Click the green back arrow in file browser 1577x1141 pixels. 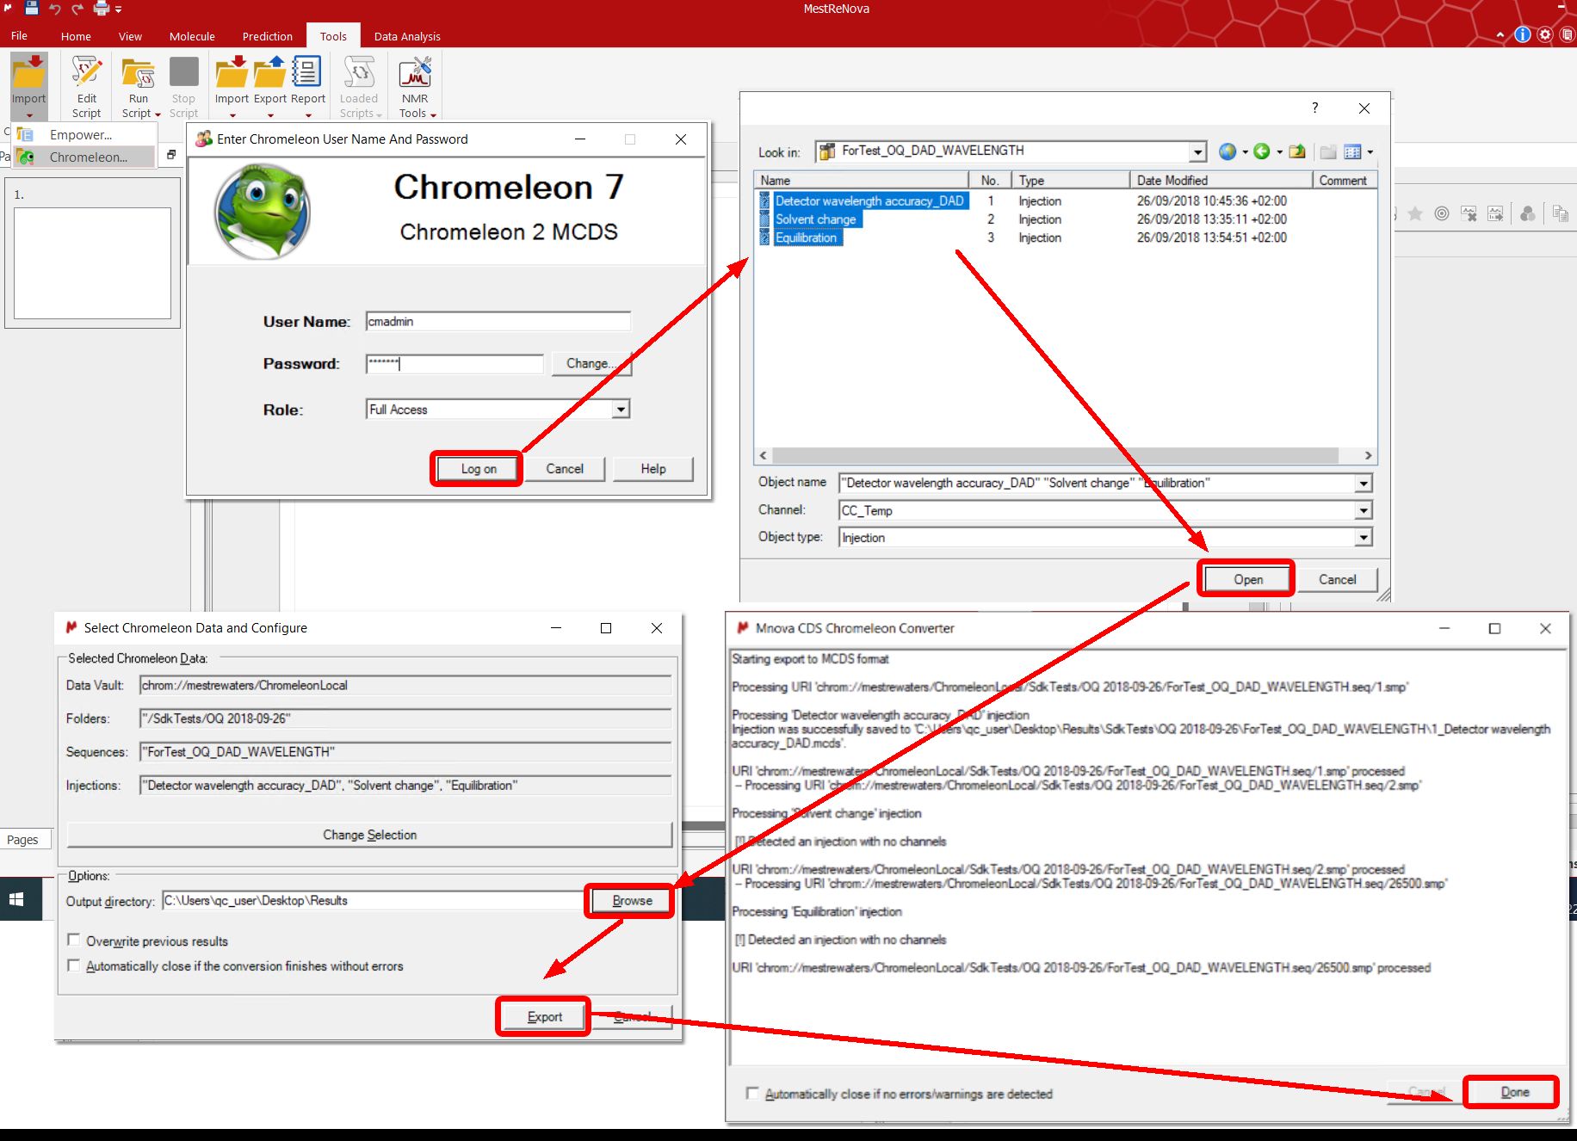tap(1261, 151)
